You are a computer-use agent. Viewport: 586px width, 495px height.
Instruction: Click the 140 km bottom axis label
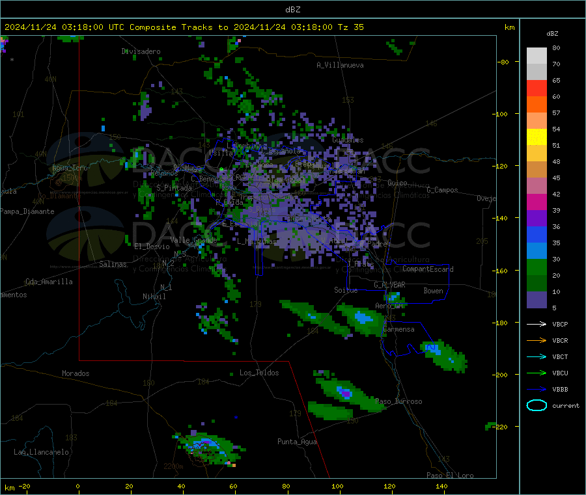point(441,486)
